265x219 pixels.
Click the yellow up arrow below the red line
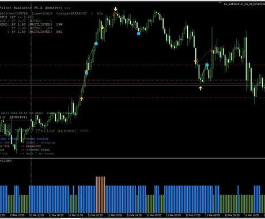(x=200, y=88)
